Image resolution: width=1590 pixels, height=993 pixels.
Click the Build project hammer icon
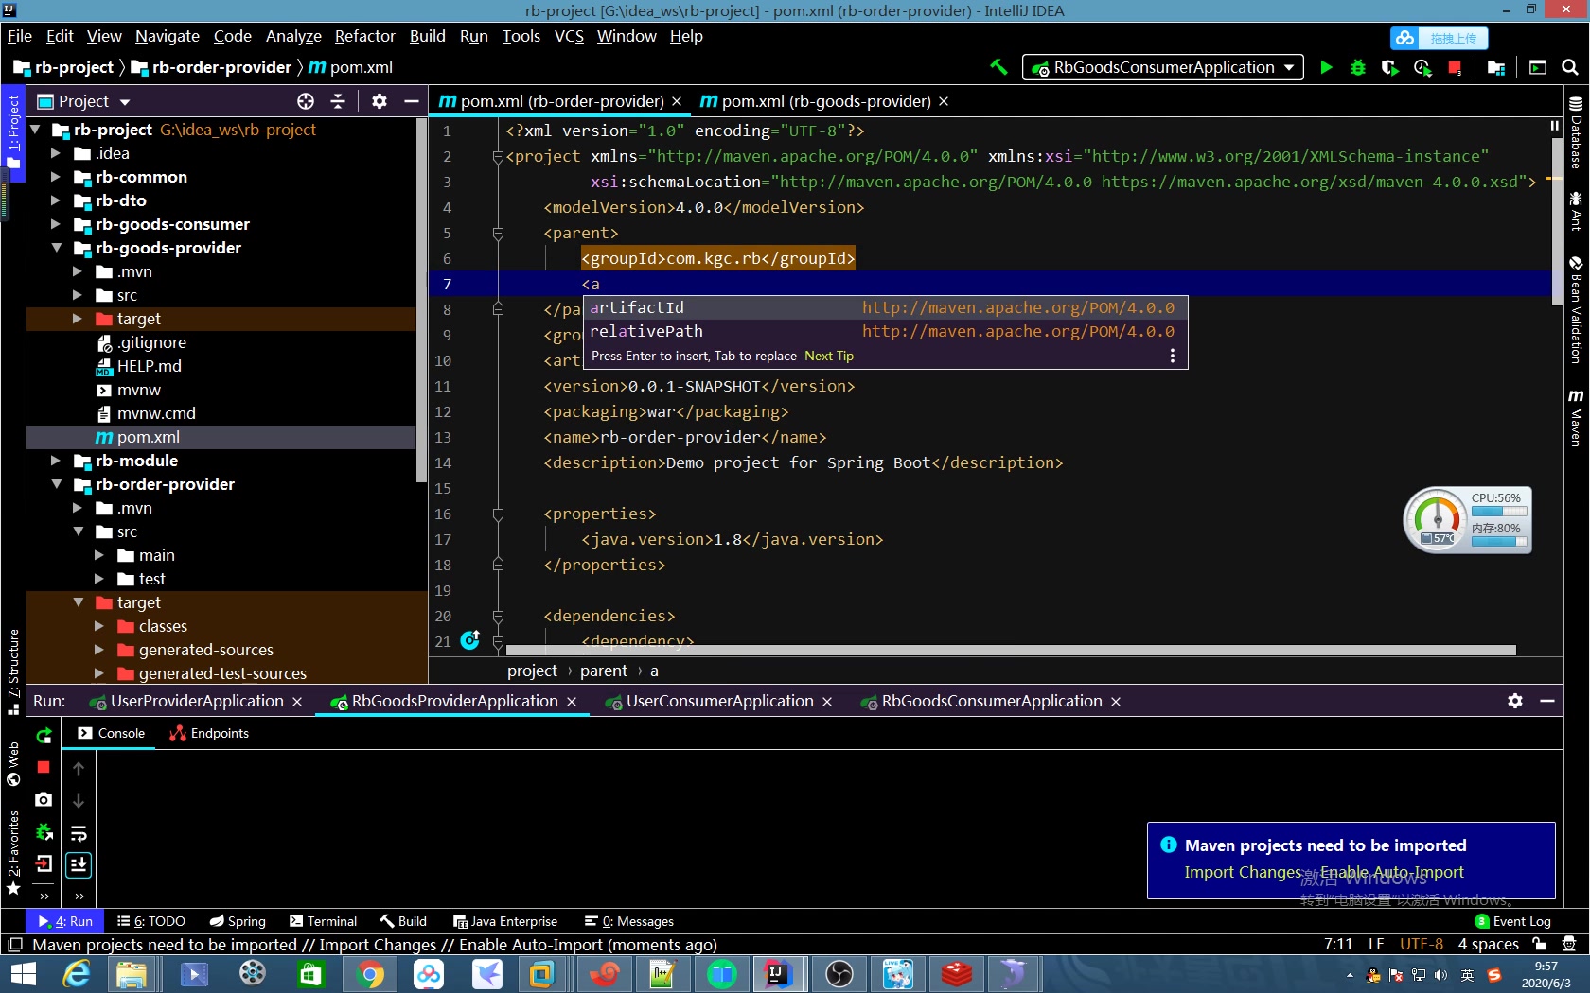998,67
